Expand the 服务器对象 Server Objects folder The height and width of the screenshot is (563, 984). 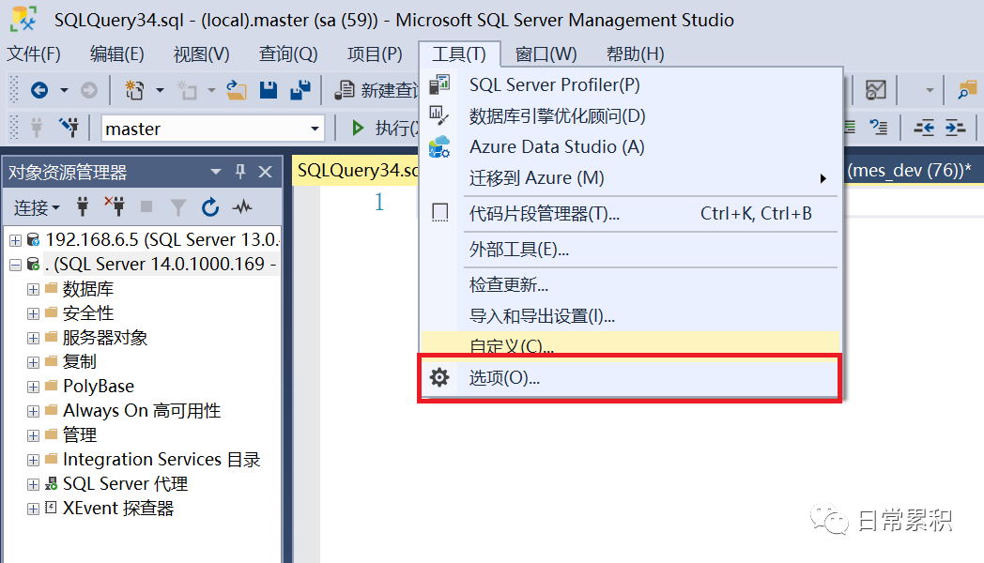33,338
